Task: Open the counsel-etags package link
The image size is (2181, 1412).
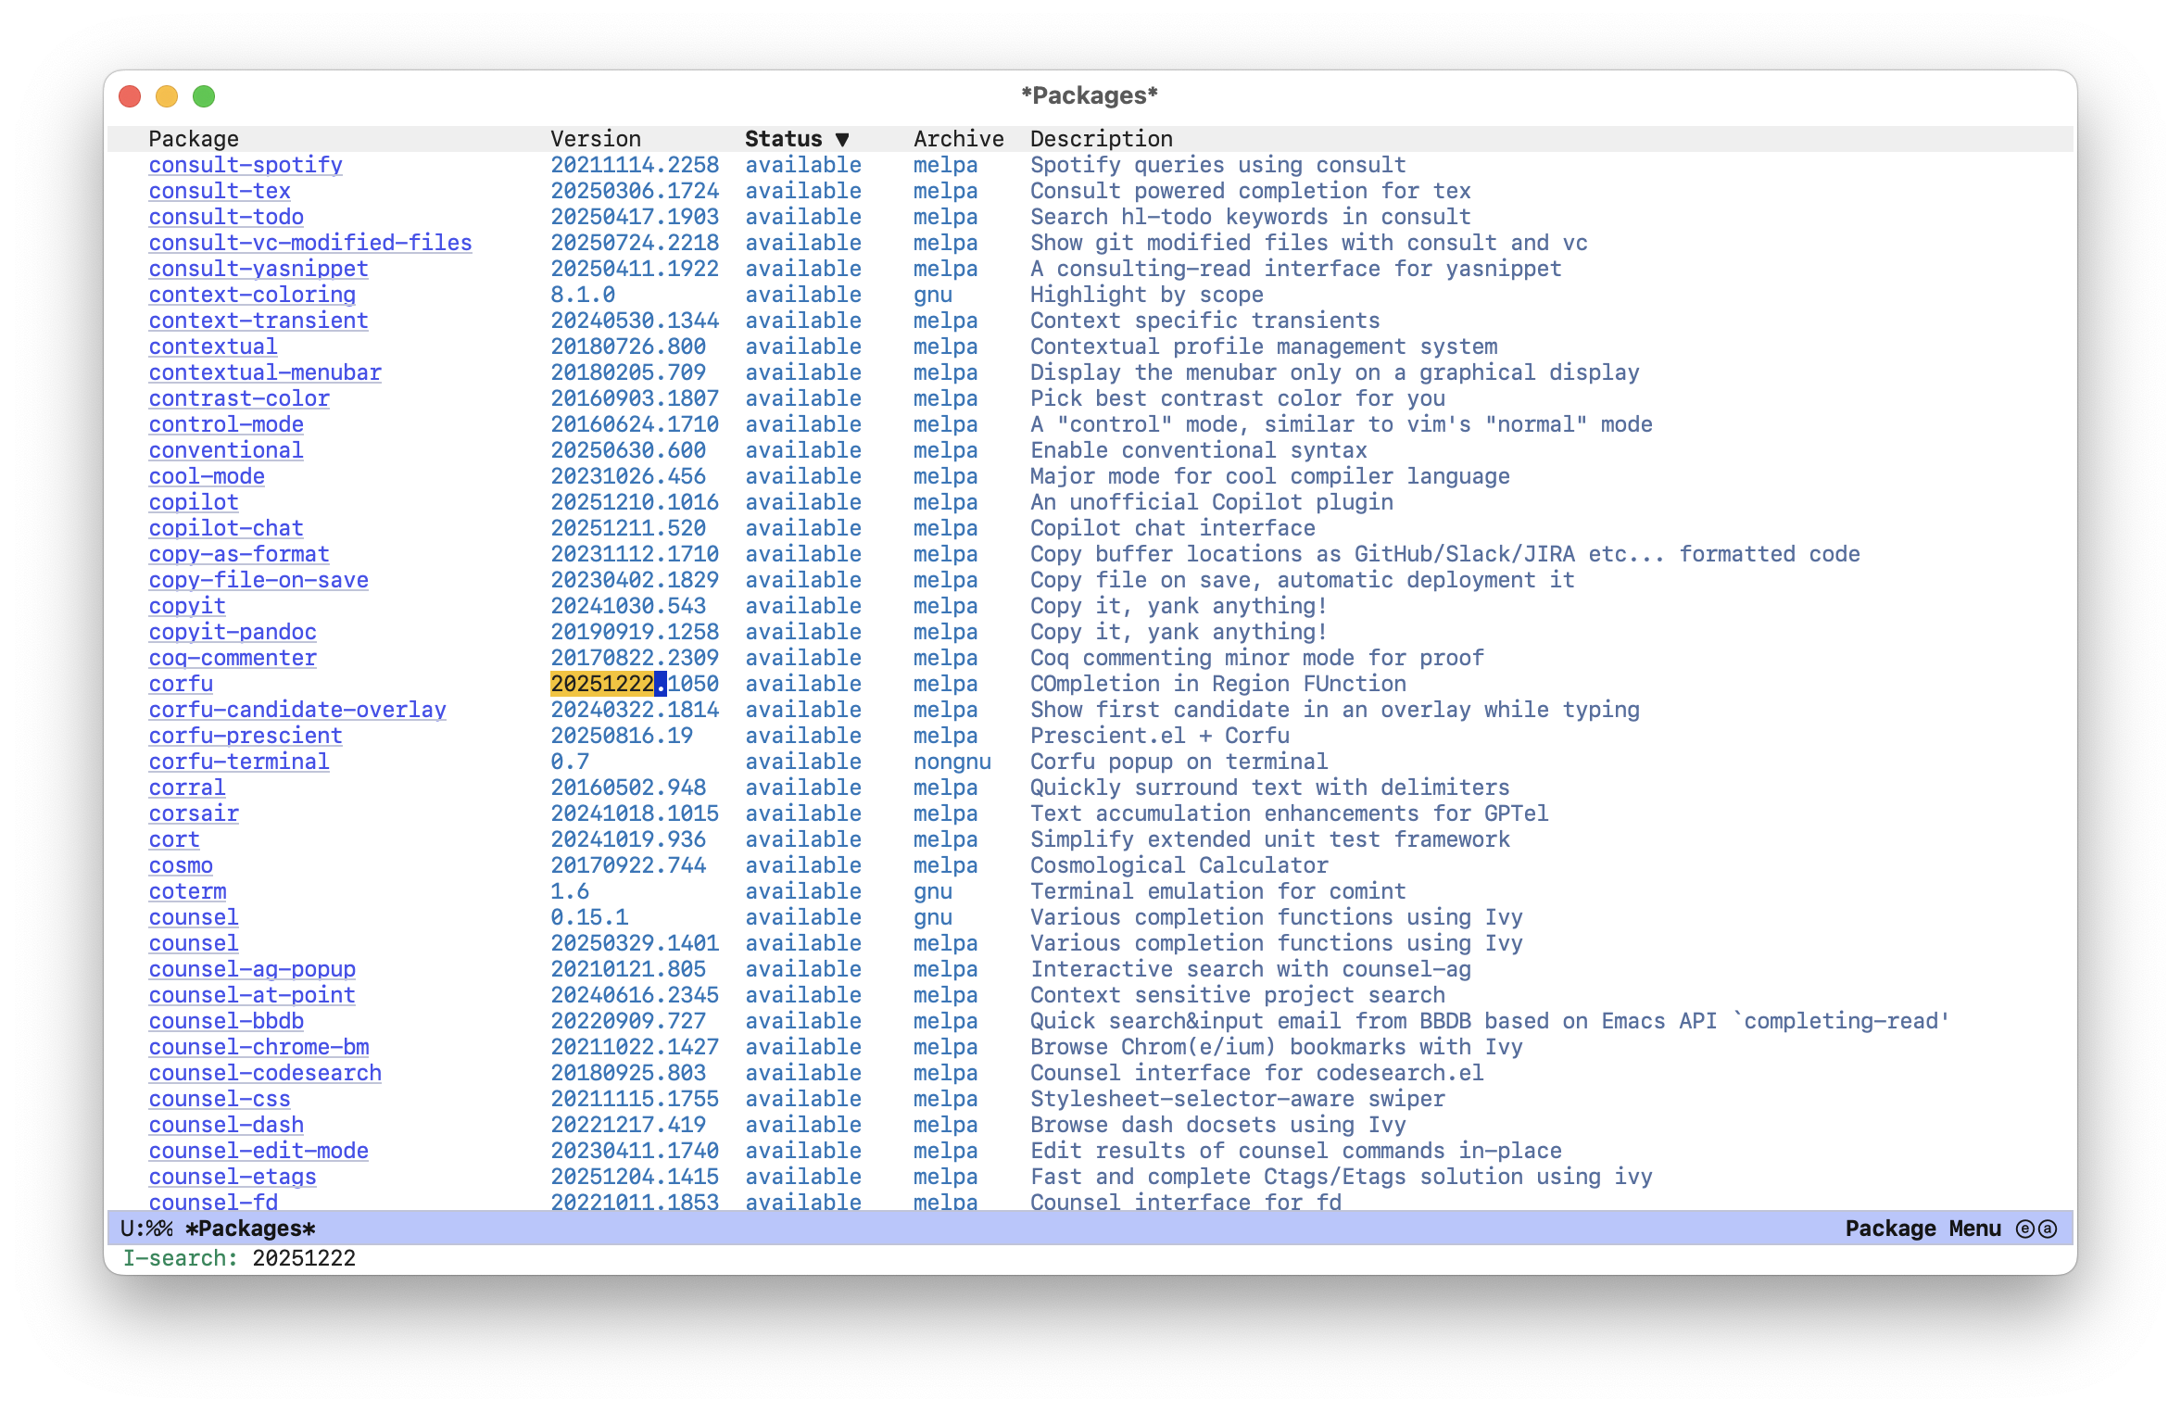Action: (x=233, y=1177)
